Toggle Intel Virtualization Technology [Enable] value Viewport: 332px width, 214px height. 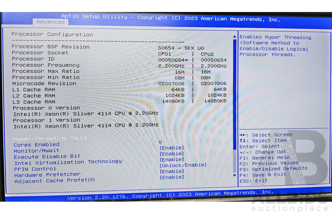click(x=172, y=160)
